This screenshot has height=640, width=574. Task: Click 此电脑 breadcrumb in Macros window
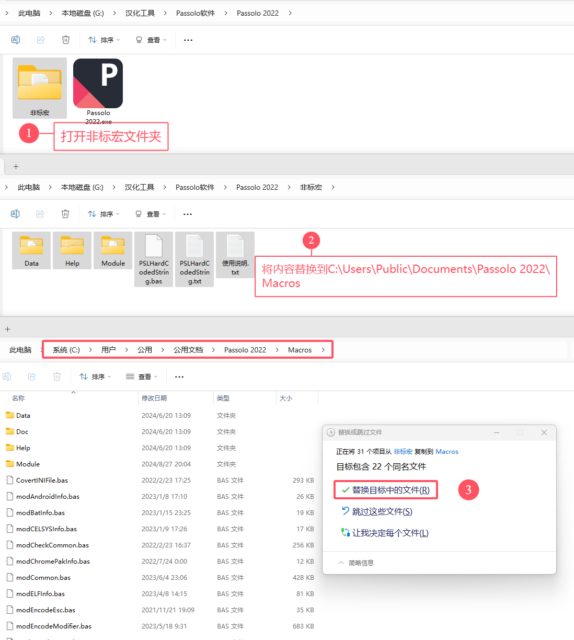click(x=20, y=350)
